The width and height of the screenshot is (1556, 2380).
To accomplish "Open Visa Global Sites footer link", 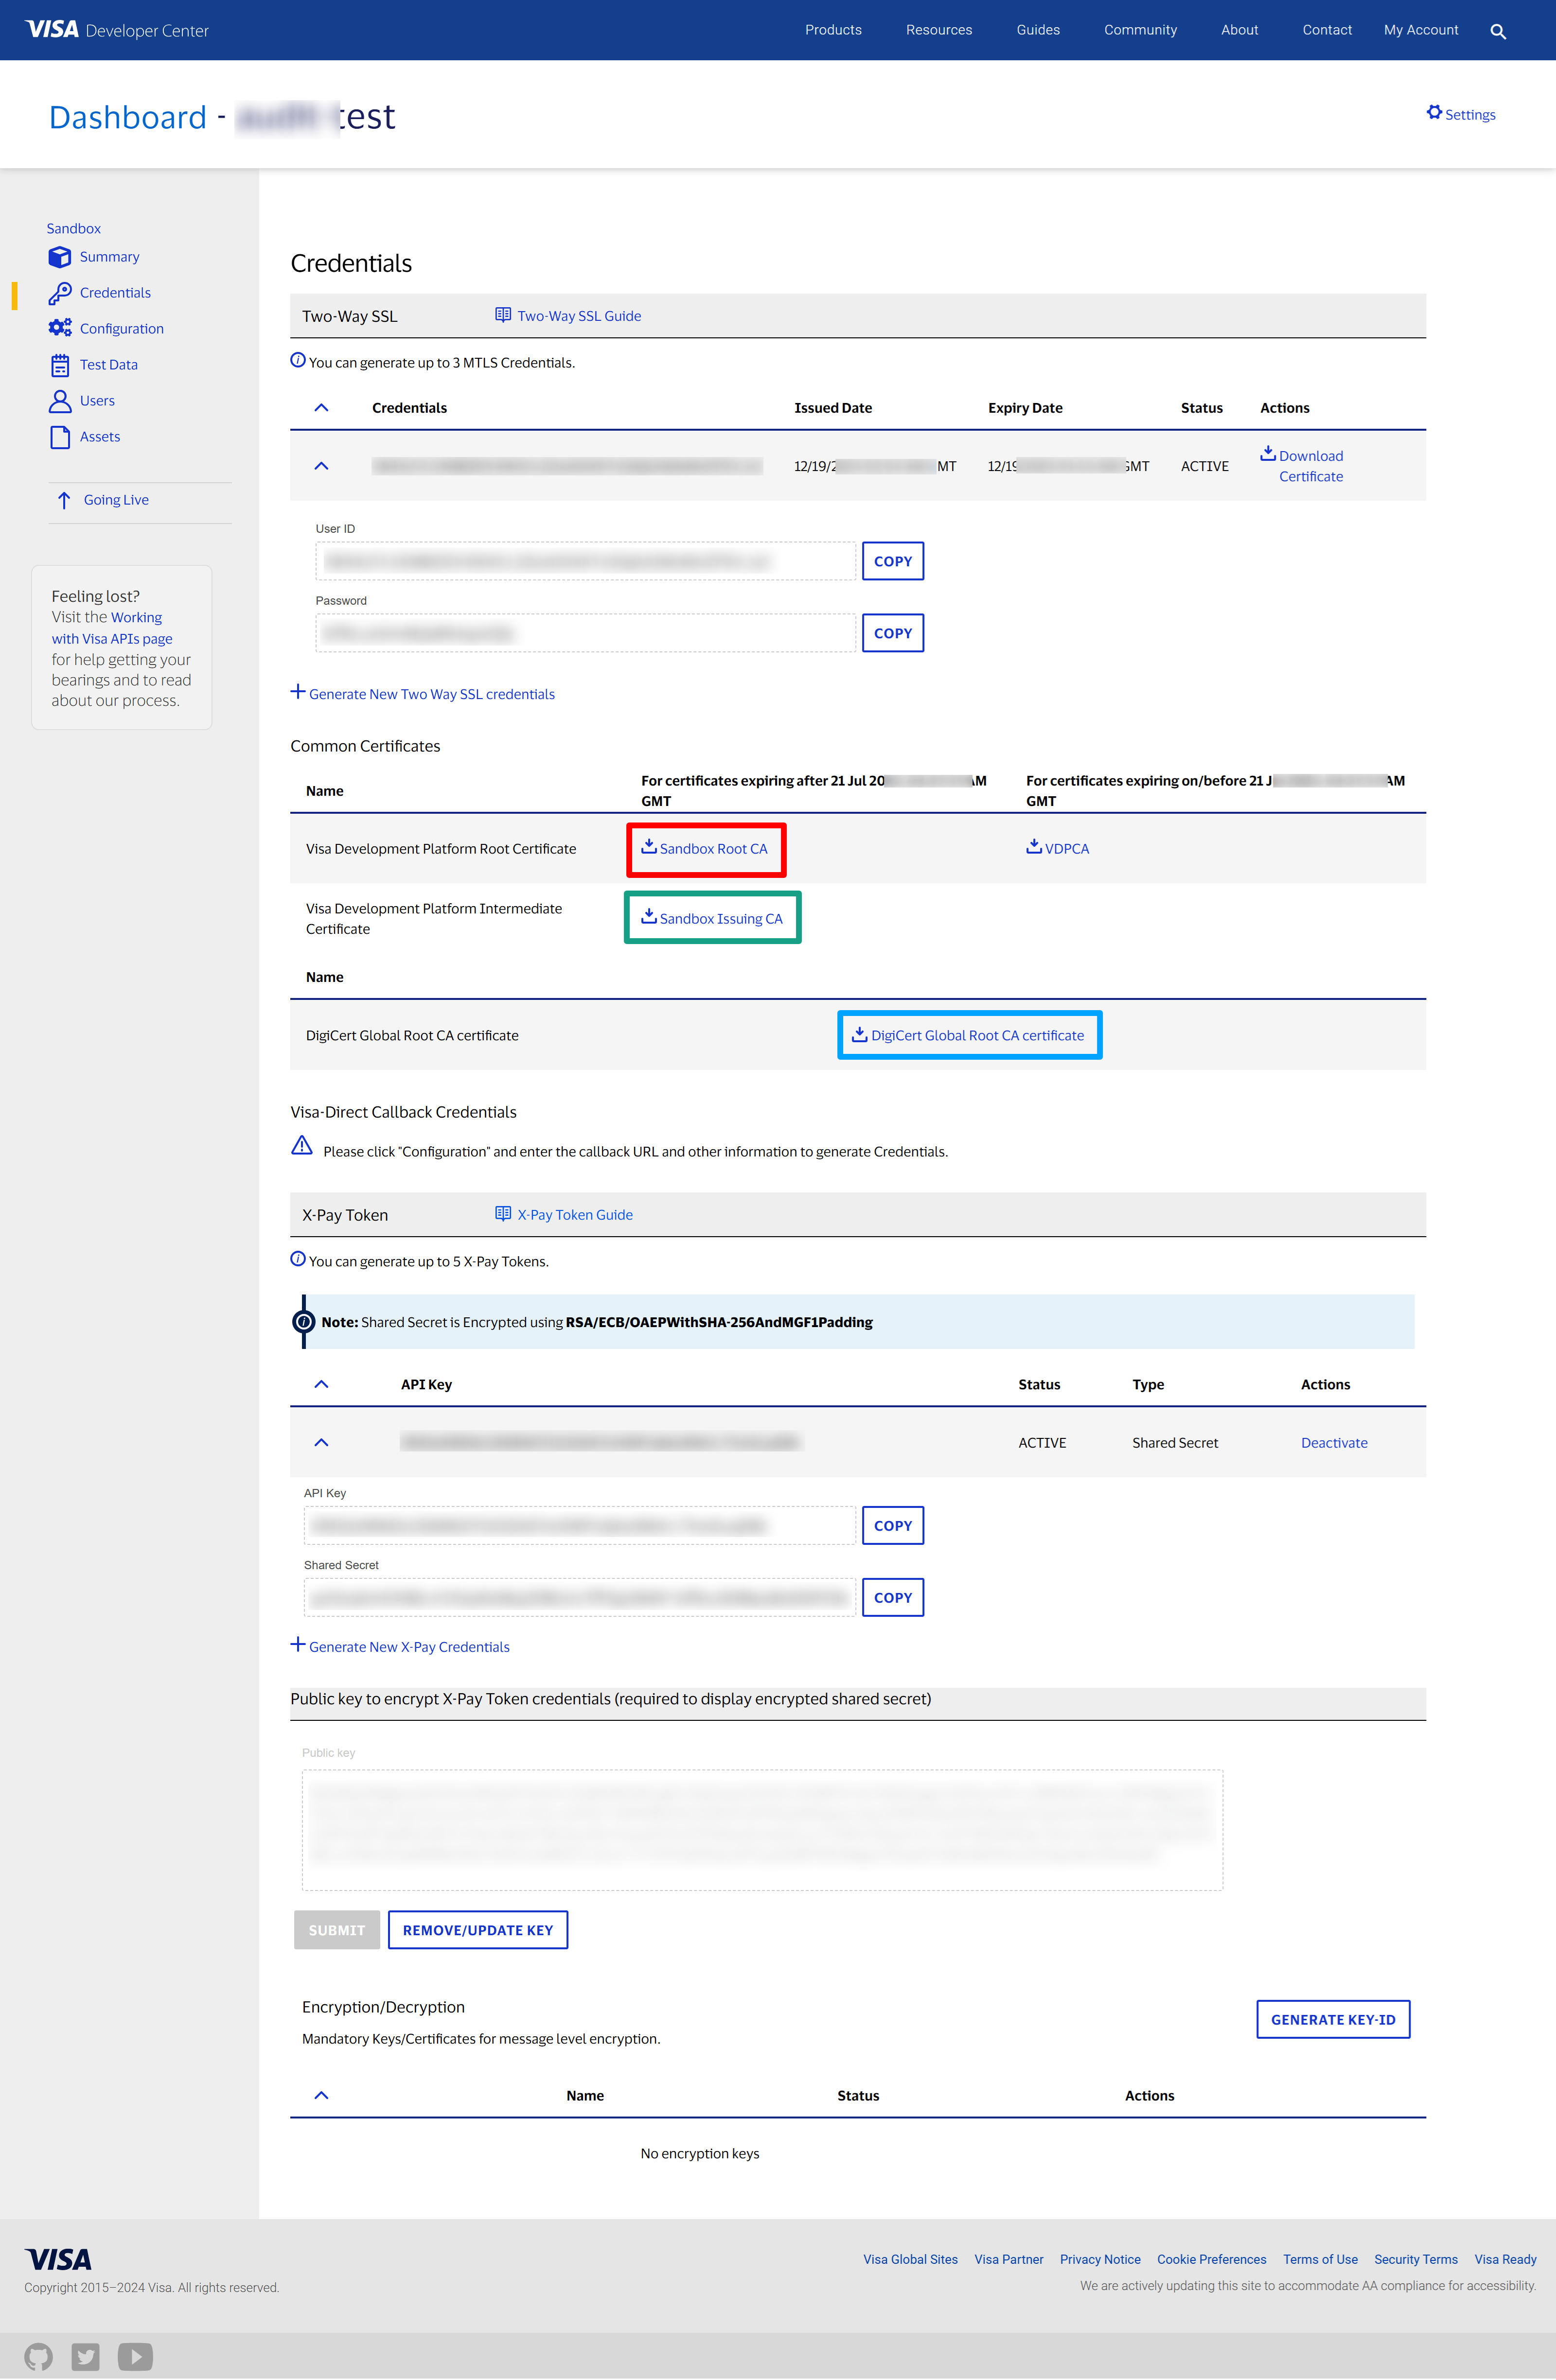I will point(910,2260).
